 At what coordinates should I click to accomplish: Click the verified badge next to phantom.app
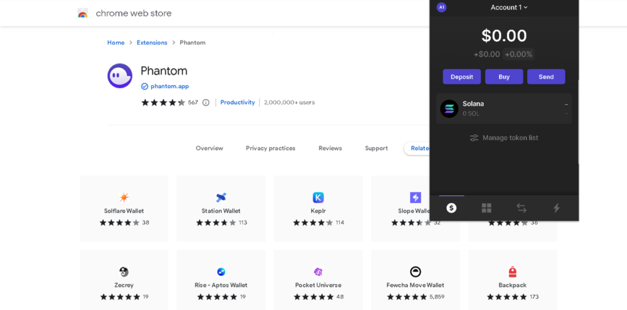[145, 86]
